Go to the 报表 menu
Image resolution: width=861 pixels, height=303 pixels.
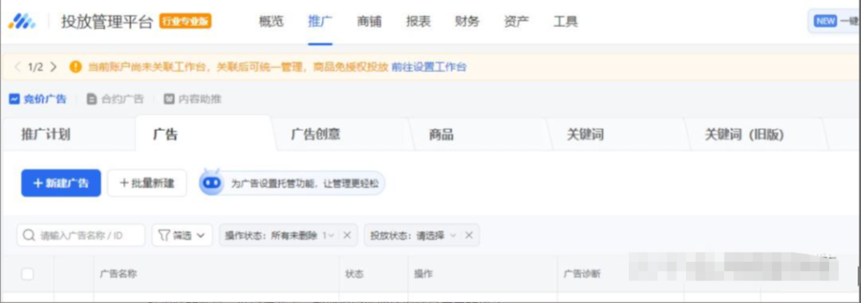coord(419,21)
